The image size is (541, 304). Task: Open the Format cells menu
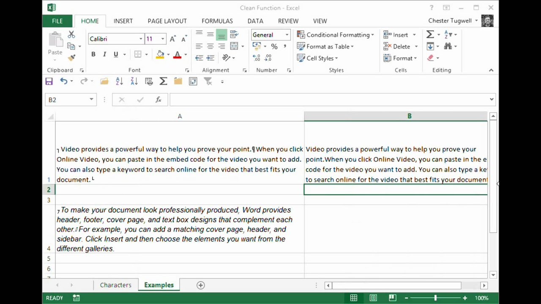point(400,58)
